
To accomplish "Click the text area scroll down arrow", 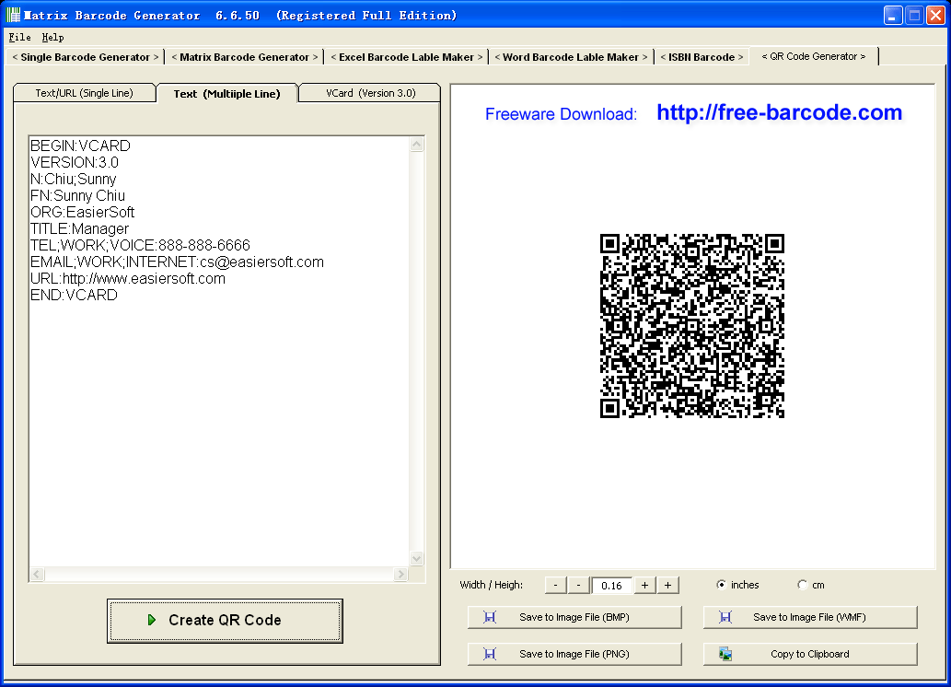I will [417, 558].
